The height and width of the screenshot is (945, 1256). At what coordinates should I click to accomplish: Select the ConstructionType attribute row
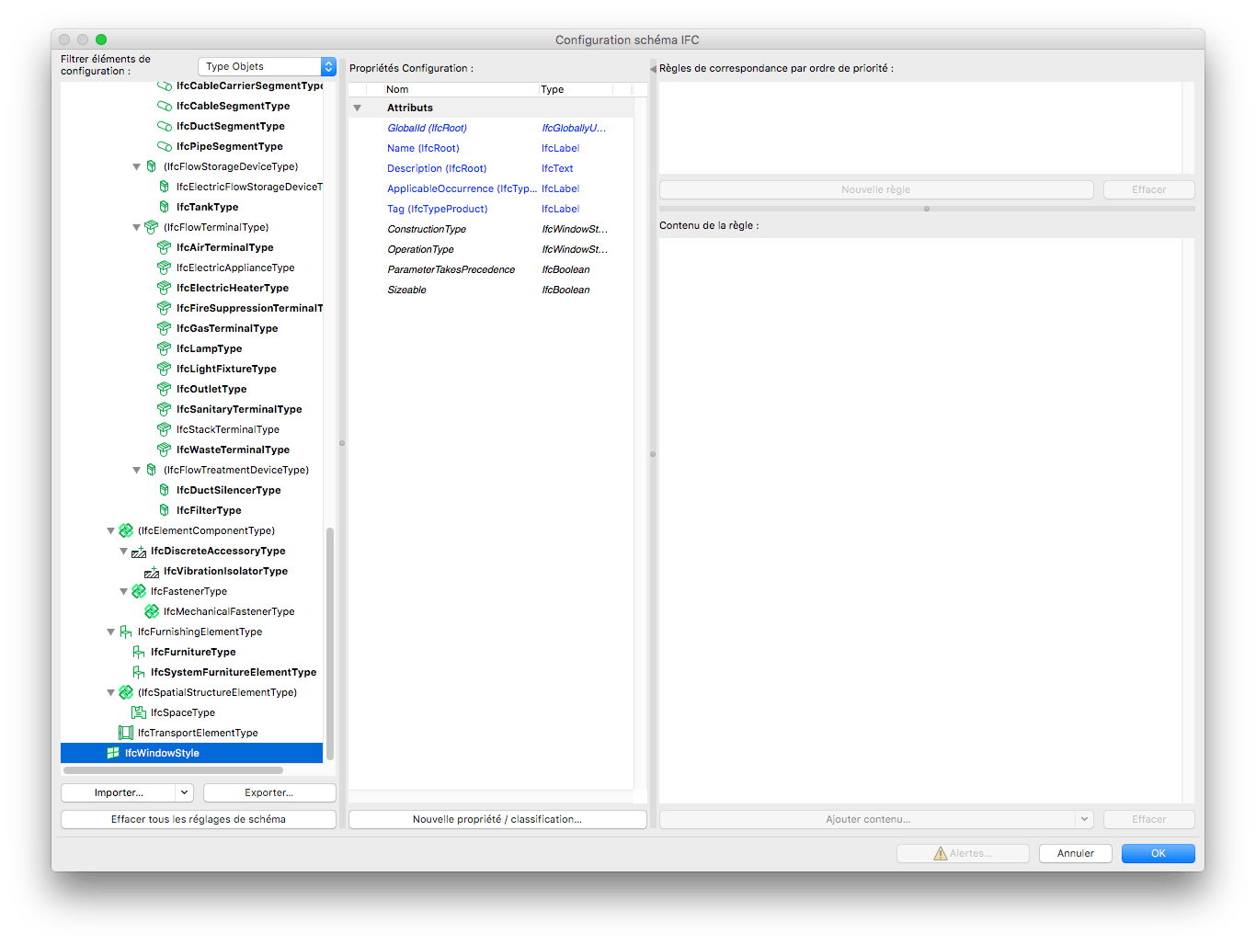coord(492,229)
